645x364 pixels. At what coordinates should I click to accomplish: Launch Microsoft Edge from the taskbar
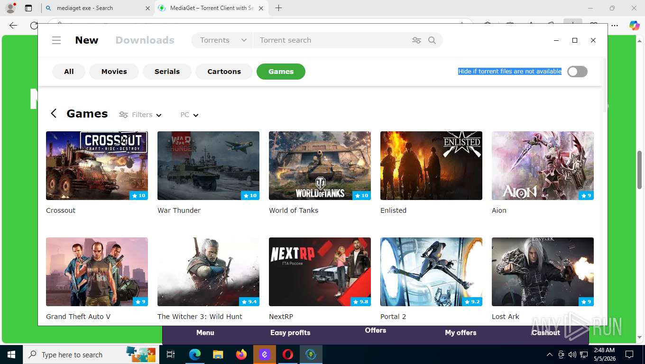tap(194, 355)
